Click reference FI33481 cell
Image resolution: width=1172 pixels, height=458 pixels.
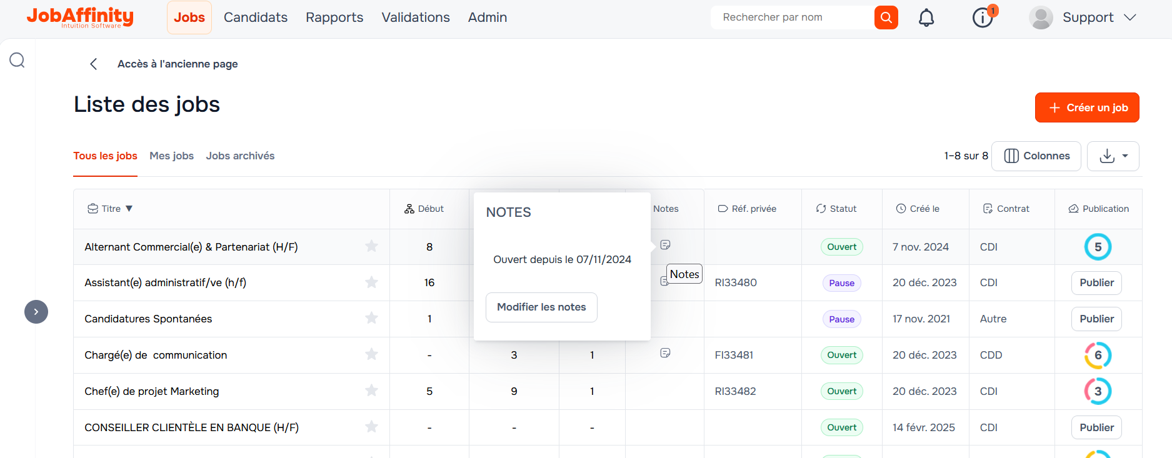[x=734, y=355]
